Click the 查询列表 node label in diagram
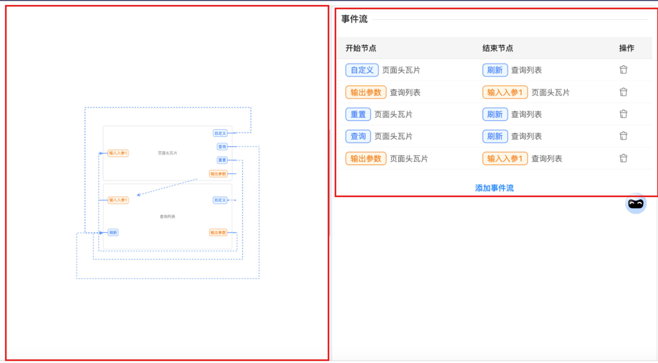 point(167,216)
